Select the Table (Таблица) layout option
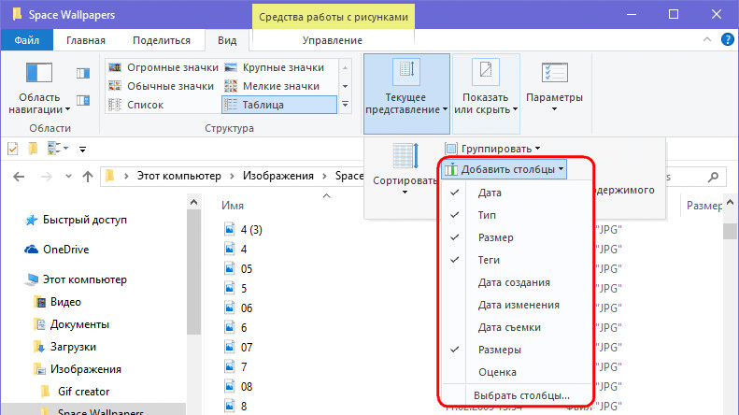Viewport: 739px width, 415px height. pyautogui.click(x=279, y=105)
